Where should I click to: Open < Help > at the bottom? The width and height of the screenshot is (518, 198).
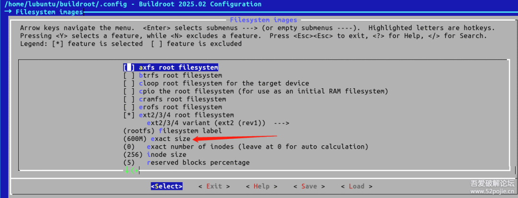click(x=262, y=186)
